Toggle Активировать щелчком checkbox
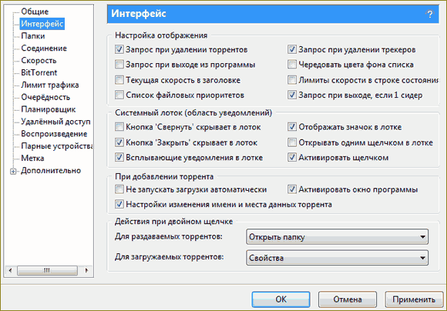The image size is (447, 311). (x=291, y=157)
